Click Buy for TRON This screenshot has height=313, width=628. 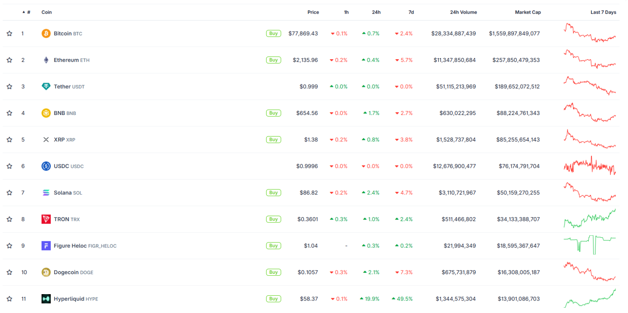(x=274, y=219)
